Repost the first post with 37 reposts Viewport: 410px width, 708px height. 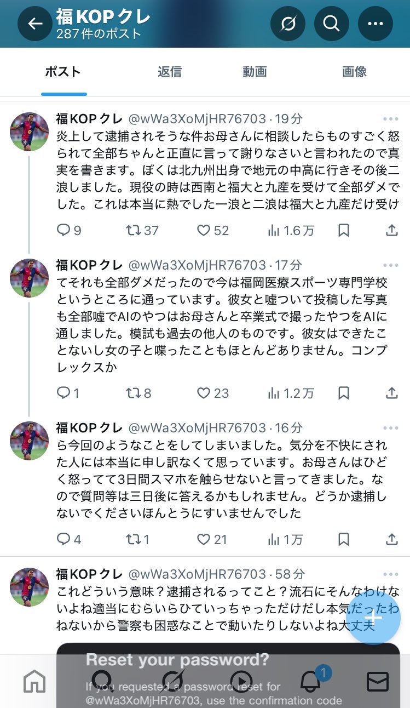(142, 231)
